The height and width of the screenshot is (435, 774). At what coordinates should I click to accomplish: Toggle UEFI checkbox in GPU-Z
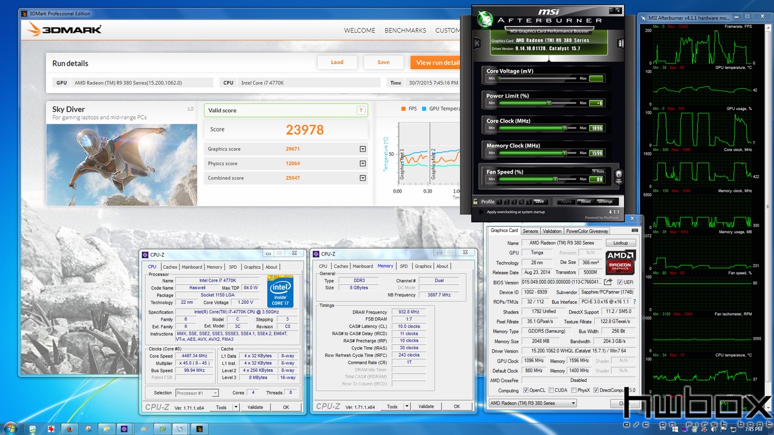[619, 282]
